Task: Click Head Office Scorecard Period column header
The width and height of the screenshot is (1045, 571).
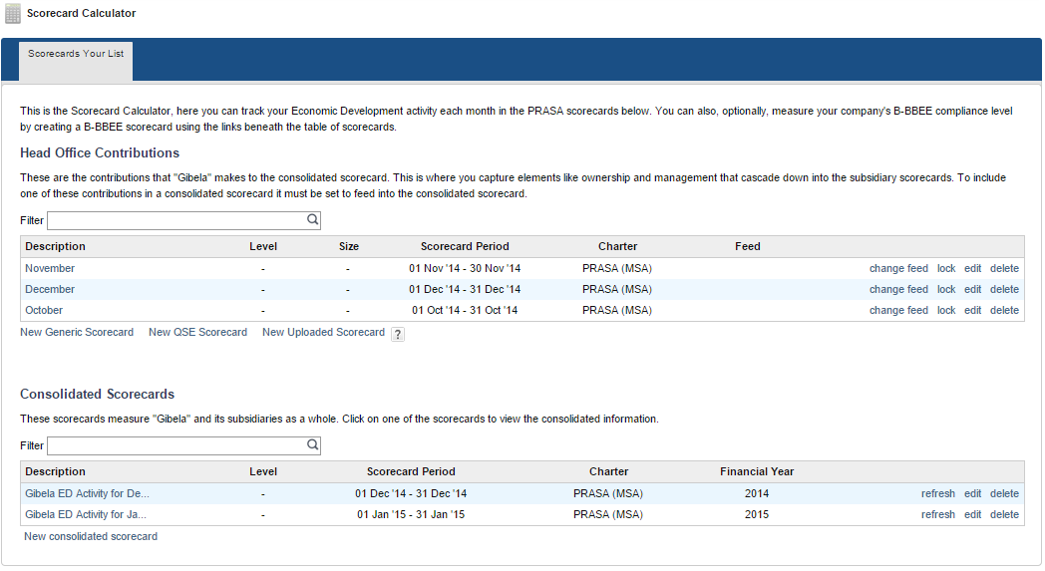Action: [465, 246]
